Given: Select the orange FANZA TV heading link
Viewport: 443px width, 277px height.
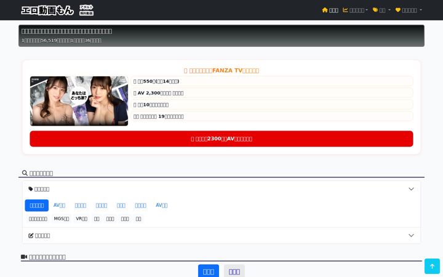Looking at the screenshot, I should (x=221, y=70).
